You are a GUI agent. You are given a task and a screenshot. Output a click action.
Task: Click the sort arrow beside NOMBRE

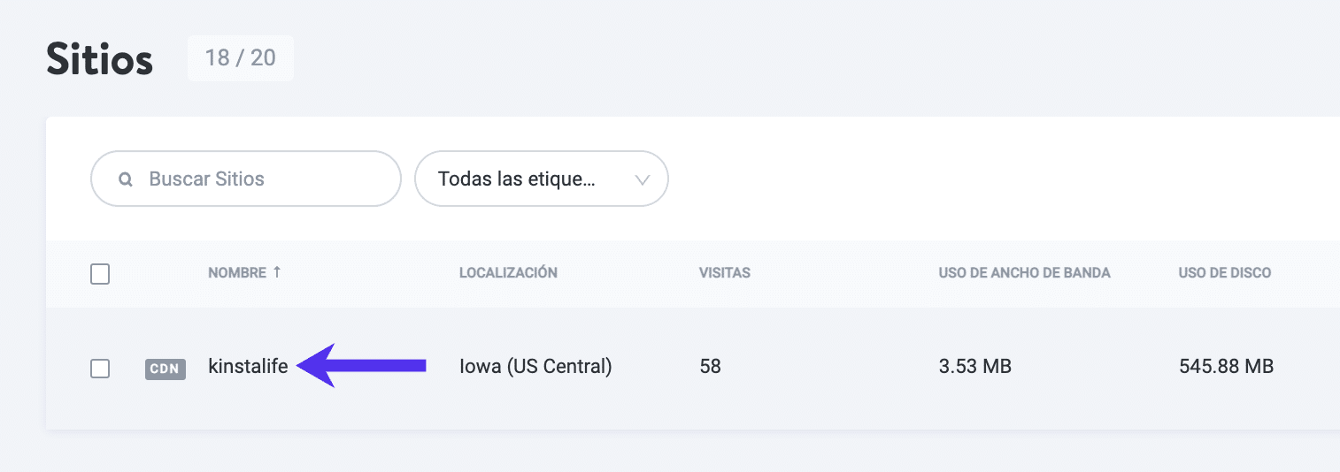tap(277, 272)
